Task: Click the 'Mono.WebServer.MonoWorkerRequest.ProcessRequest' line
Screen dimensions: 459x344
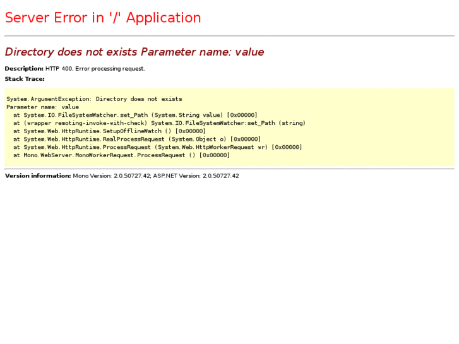Action: pos(121,155)
